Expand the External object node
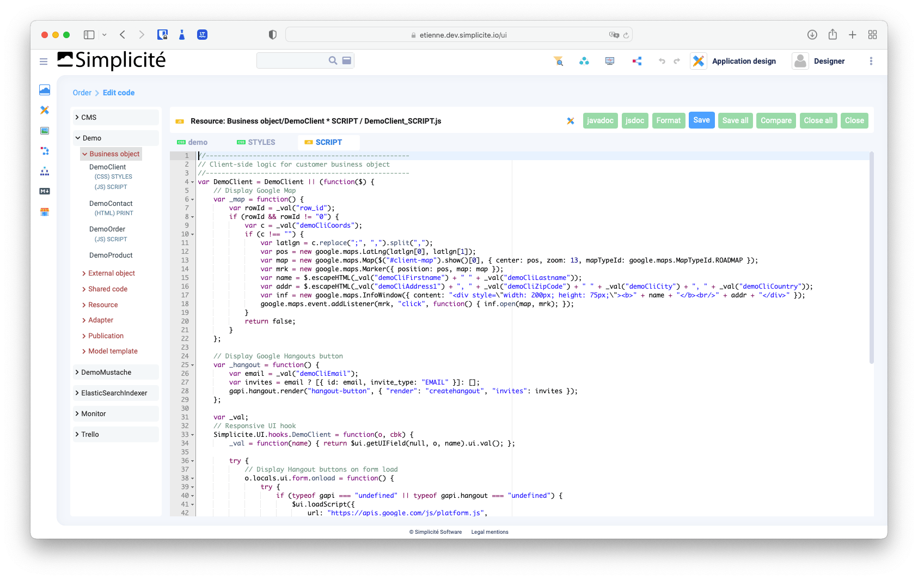Image resolution: width=918 pixels, height=579 pixels. click(x=108, y=273)
